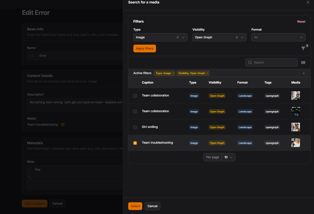Click the Reset filters link

pyautogui.click(x=301, y=21)
